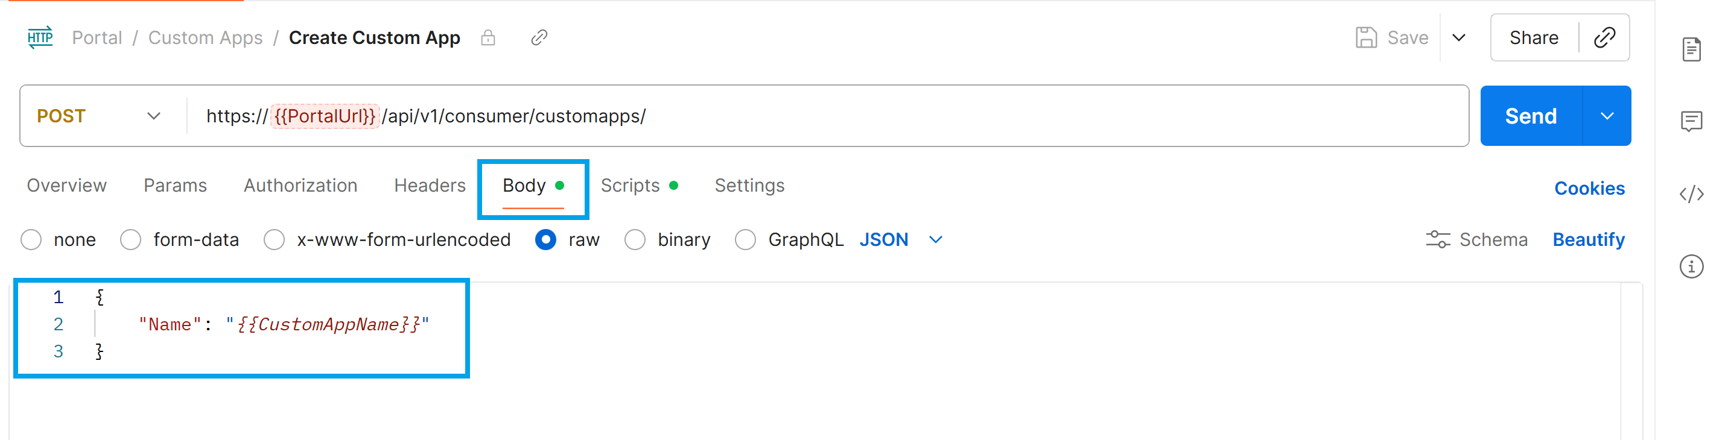This screenshot has width=1728, height=440.
Task: Open the code snippet panel
Action: 1692,194
